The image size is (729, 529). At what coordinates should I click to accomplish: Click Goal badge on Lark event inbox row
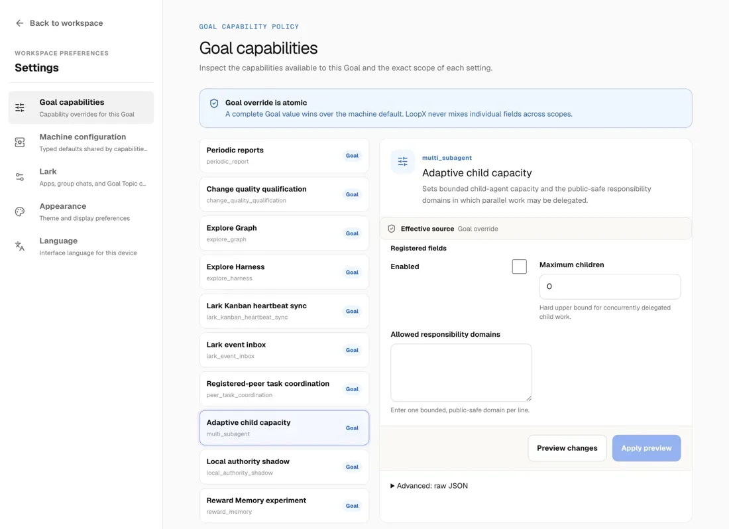tap(352, 350)
